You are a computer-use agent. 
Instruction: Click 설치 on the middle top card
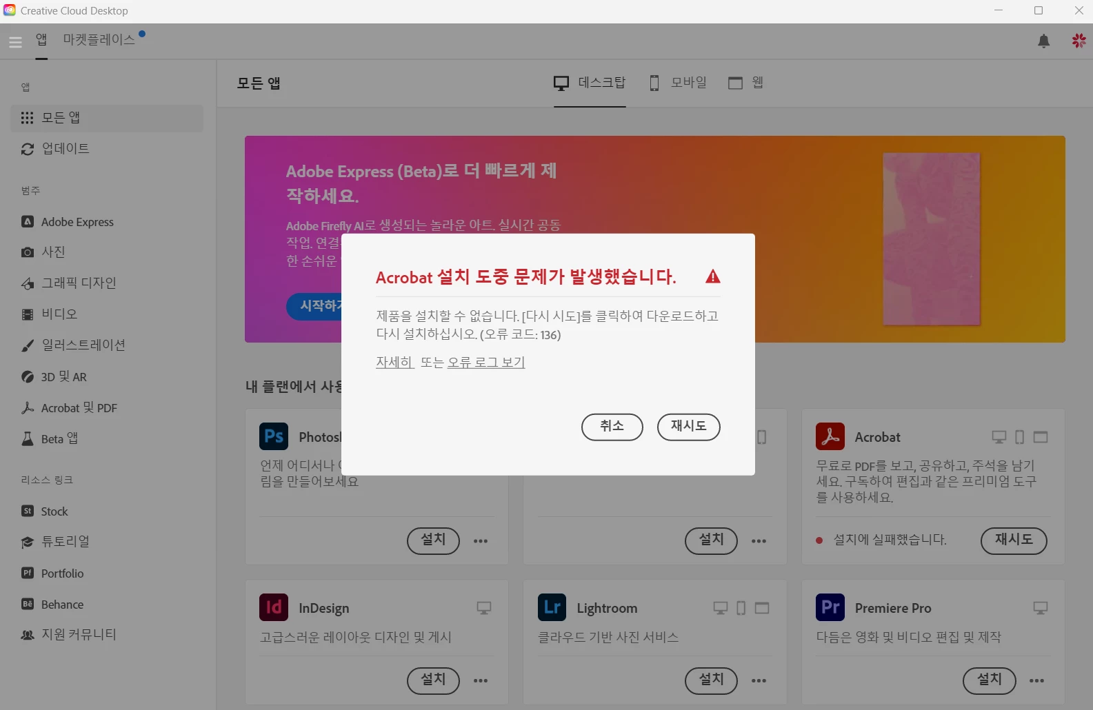coord(711,540)
